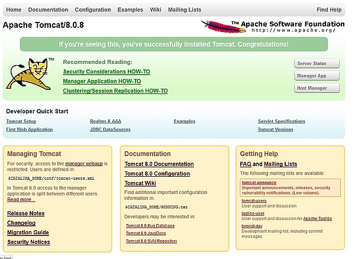
Task: Click the $CATALINA_HOME/conf/tomcat-users.xml path text
Action: click(51, 178)
